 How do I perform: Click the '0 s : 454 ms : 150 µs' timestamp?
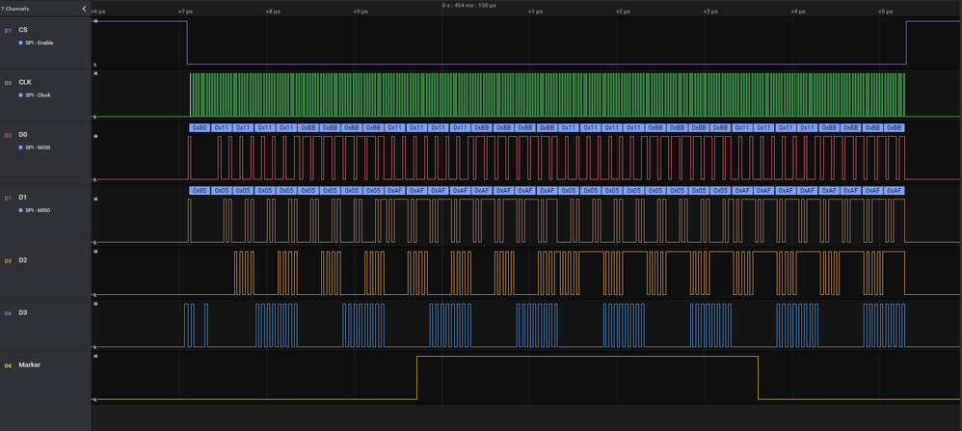468,5
